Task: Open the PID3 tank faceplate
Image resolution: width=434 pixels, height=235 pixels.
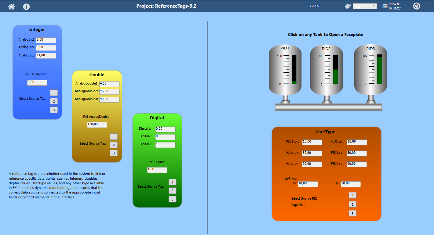Action: point(370,70)
